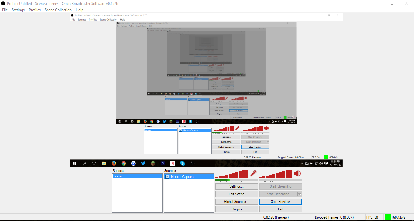Open the Settings menu in the menu bar
This screenshot has height=221, width=414.
click(18, 10)
